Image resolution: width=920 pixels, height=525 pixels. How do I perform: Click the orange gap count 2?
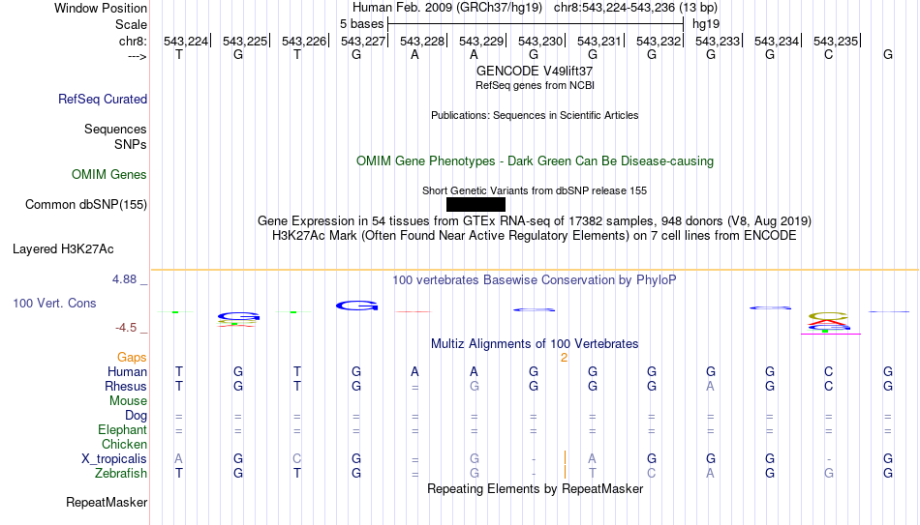(x=564, y=358)
